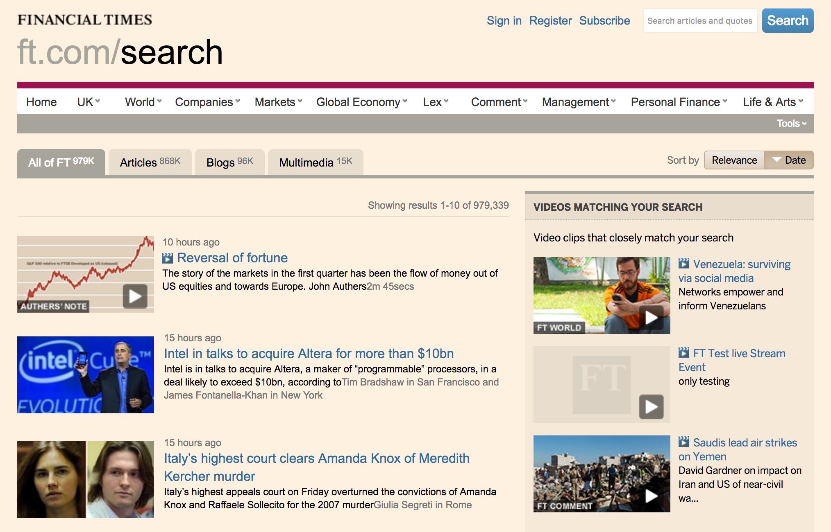Viewport: 831px width, 532px height.
Task: Play the FT Test live Stream video
Action: click(651, 406)
